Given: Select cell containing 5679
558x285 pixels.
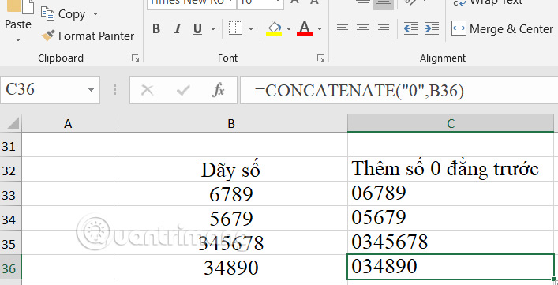Looking at the screenshot, I should click(231, 218).
